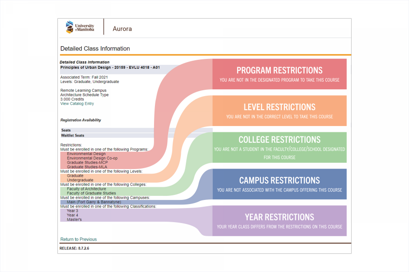Click Faculty of Architecture college entry
Image resolution: width=409 pixels, height=272 pixels.
86,189
